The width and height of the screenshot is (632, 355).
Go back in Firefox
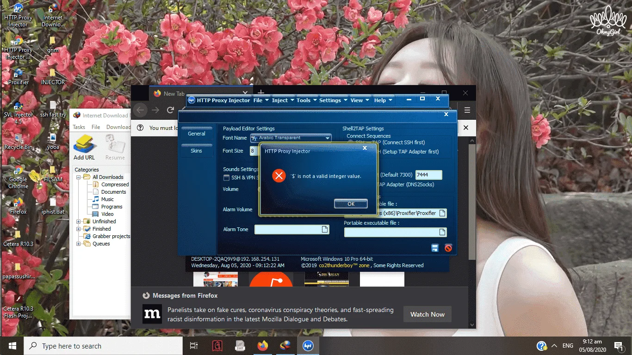click(141, 110)
